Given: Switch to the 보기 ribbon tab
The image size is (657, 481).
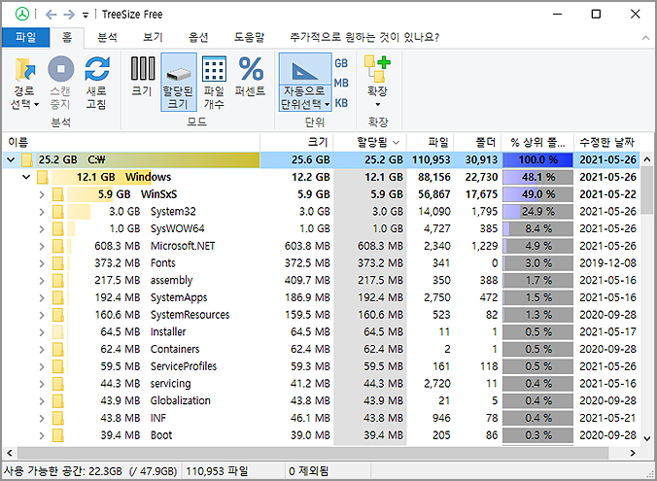Looking at the screenshot, I should 153,37.
